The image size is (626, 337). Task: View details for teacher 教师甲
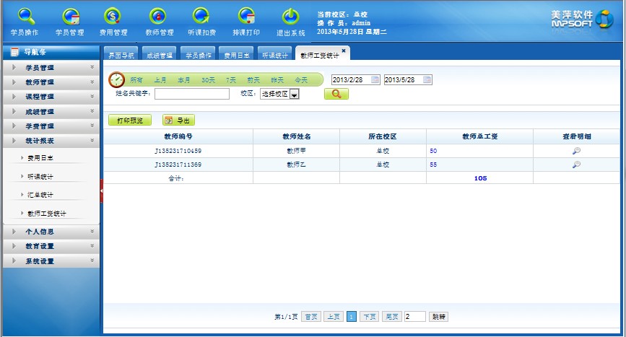[x=576, y=152]
